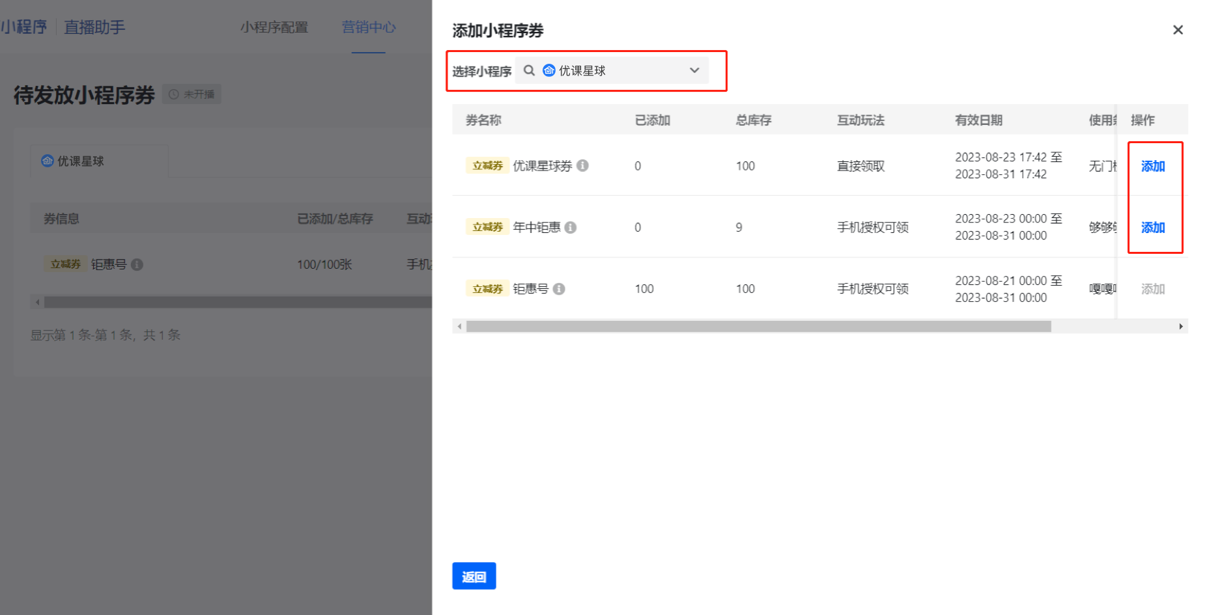Click right arrow of dialog horizontal scrollbar
Image resolution: width=1209 pixels, height=615 pixels.
[x=1181, y=327]
